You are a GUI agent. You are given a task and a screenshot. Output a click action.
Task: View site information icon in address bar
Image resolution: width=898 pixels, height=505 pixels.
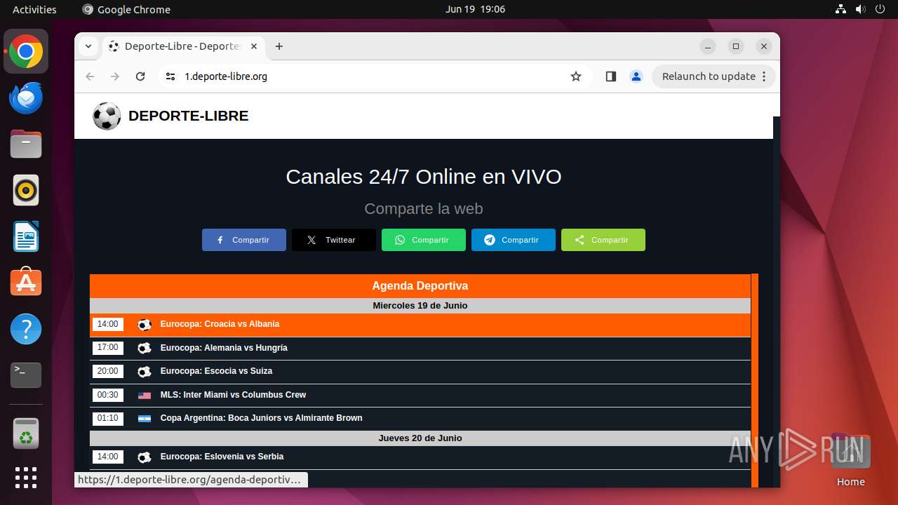170,76
